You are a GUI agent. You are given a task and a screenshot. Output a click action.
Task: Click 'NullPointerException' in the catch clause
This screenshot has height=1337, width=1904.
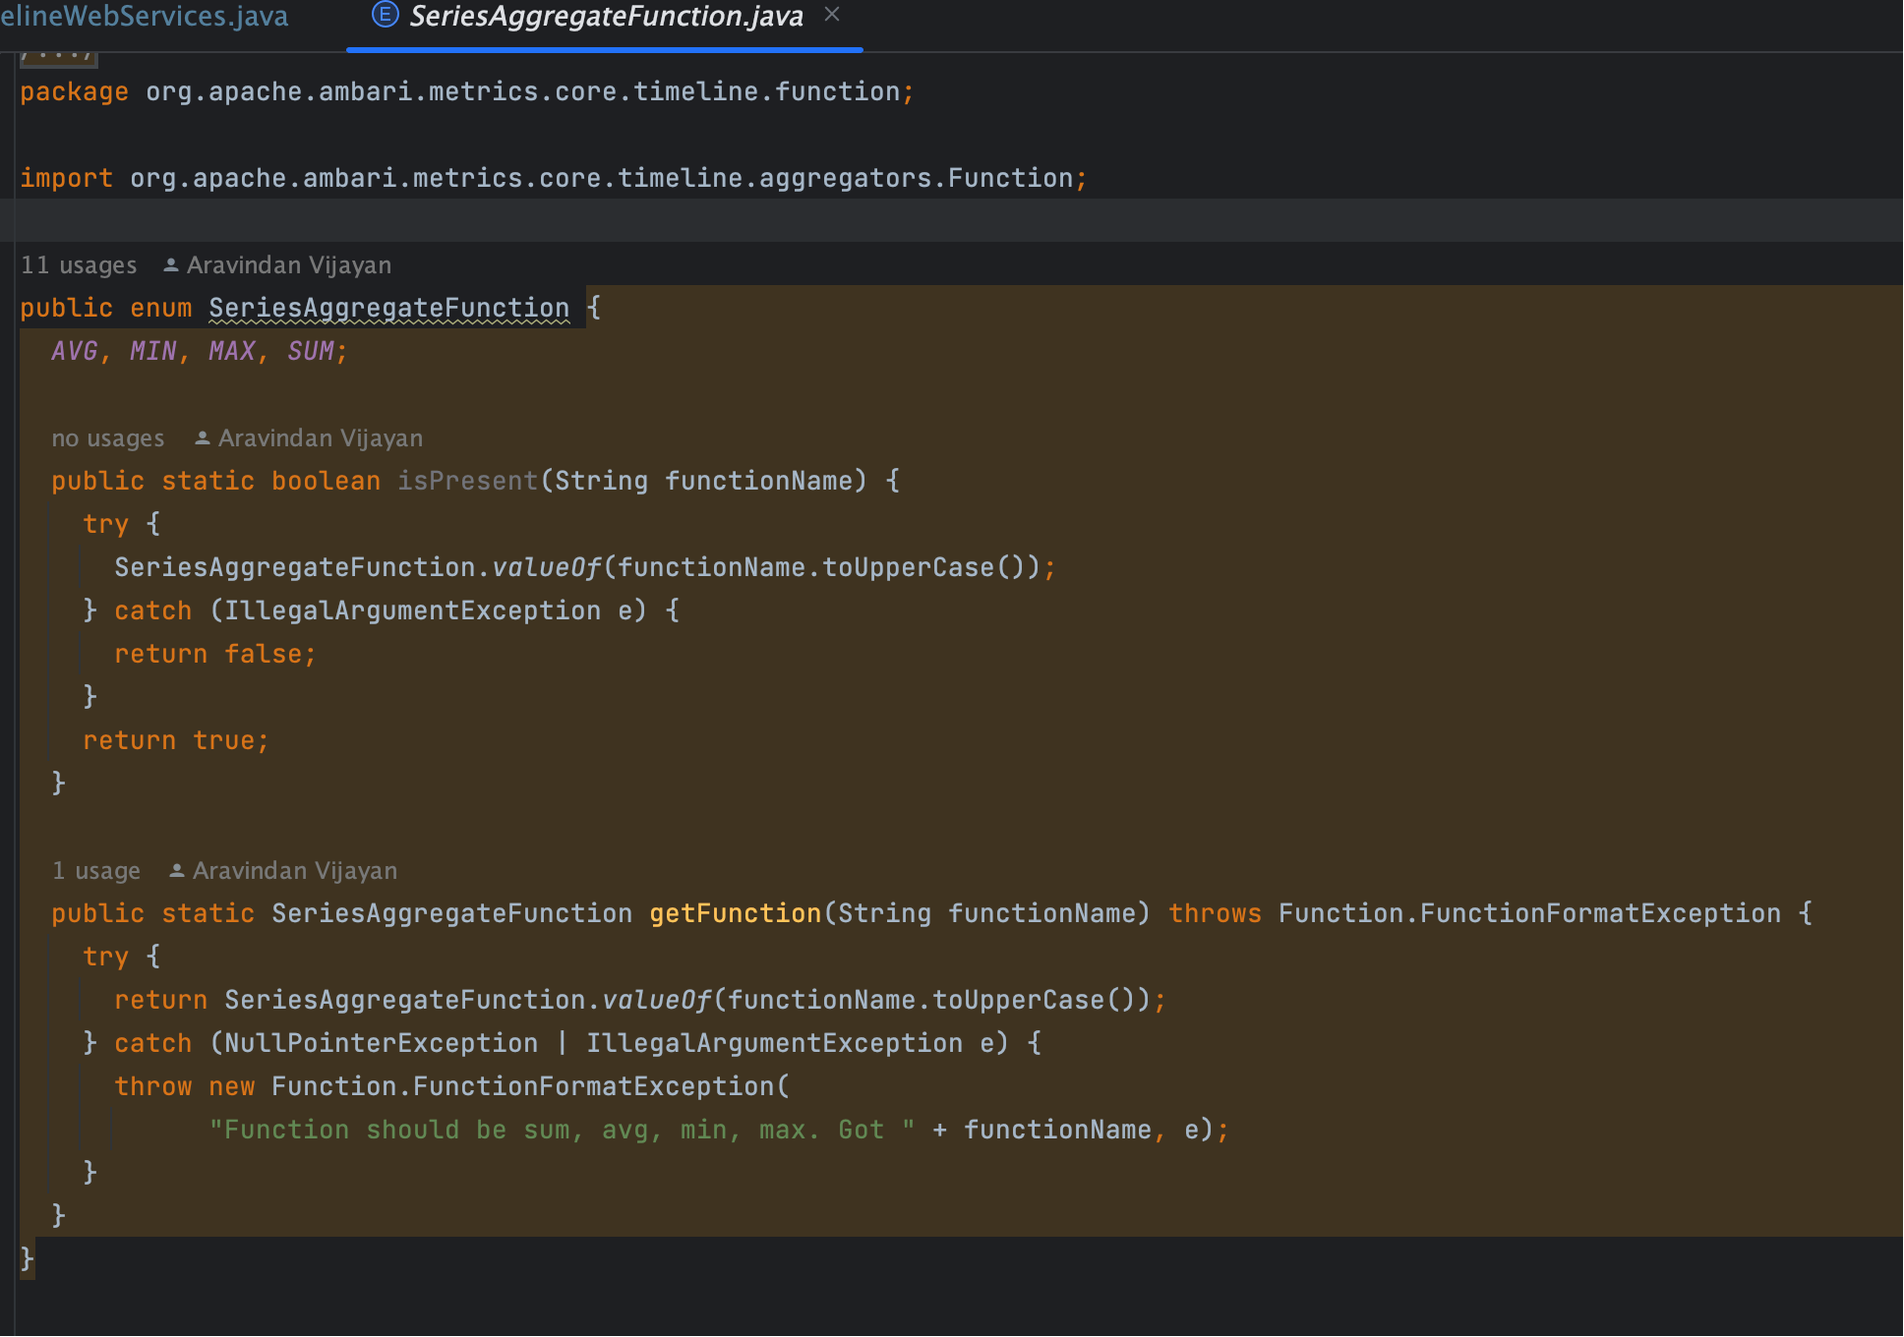(x=382, y=1044)
